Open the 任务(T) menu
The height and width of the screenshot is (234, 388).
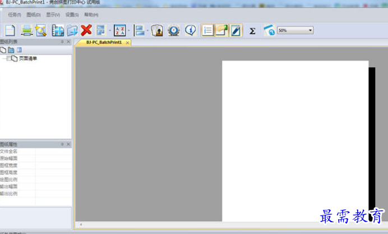[15, 15]
